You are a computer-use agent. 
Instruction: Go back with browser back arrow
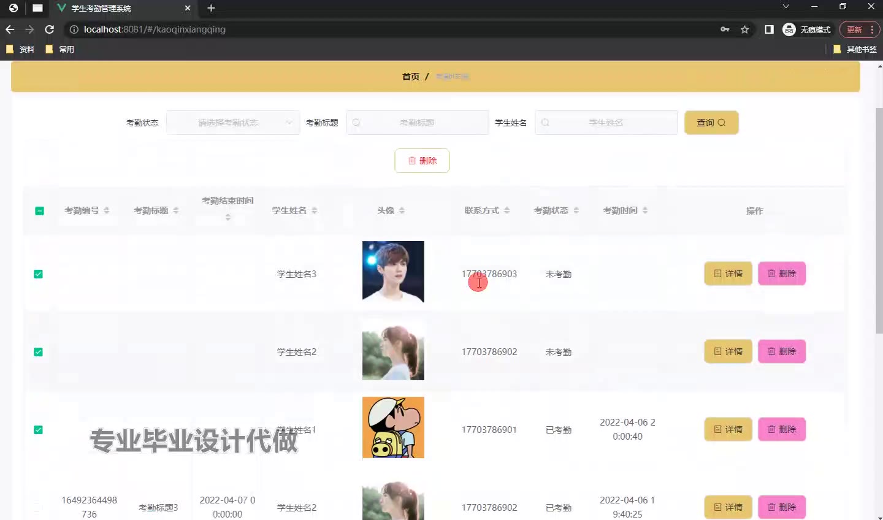(10, 29)
